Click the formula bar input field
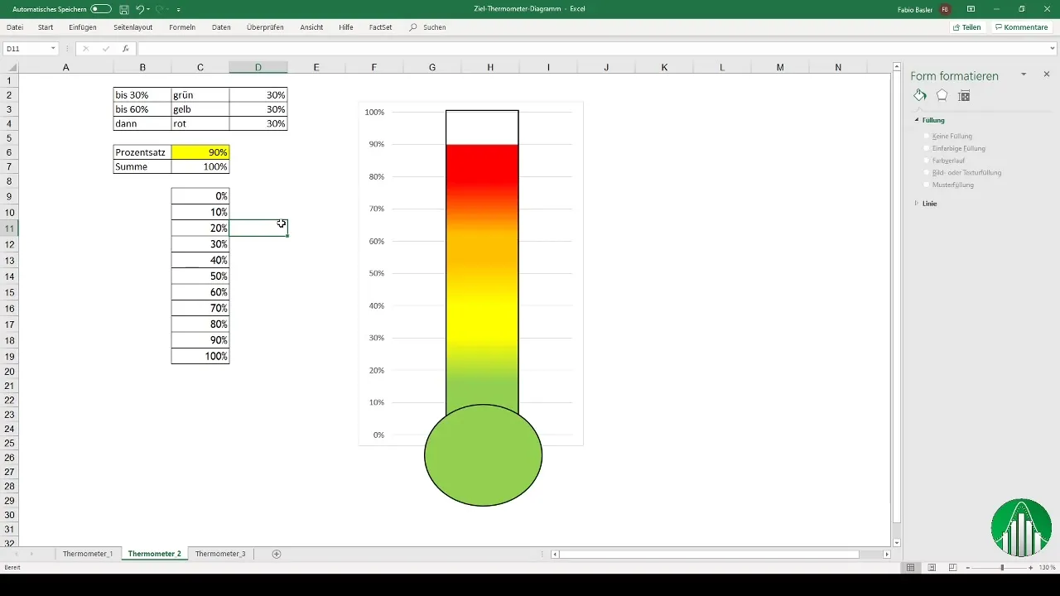The height and width of the screenshot is (596, 1060). pyautogui.click(x=591, y=49)
